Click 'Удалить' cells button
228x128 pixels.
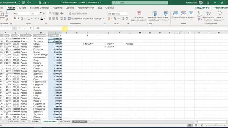click(x=183, y=16)
